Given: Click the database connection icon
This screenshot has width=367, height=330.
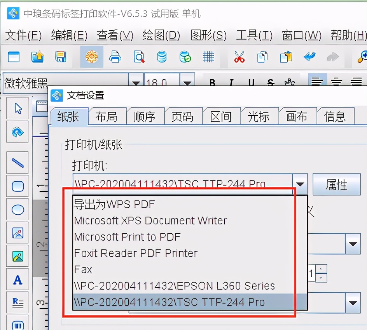Looking at the screenshot, I should click(162, 56).
